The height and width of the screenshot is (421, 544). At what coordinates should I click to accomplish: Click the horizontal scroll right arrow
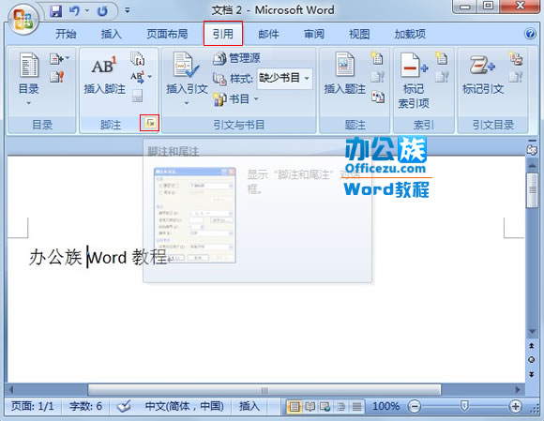click(519, 390)
